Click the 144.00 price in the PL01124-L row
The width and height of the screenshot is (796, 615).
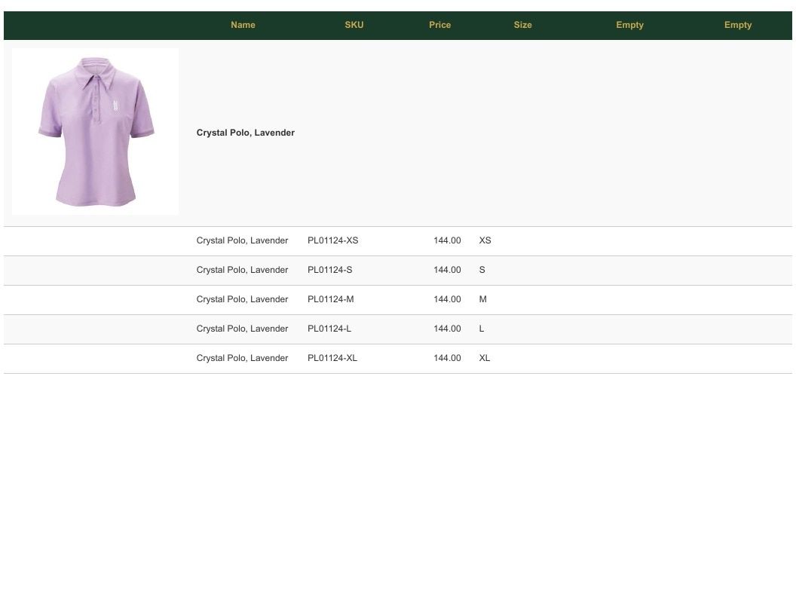pyautogui.click(x=447, y=329)
